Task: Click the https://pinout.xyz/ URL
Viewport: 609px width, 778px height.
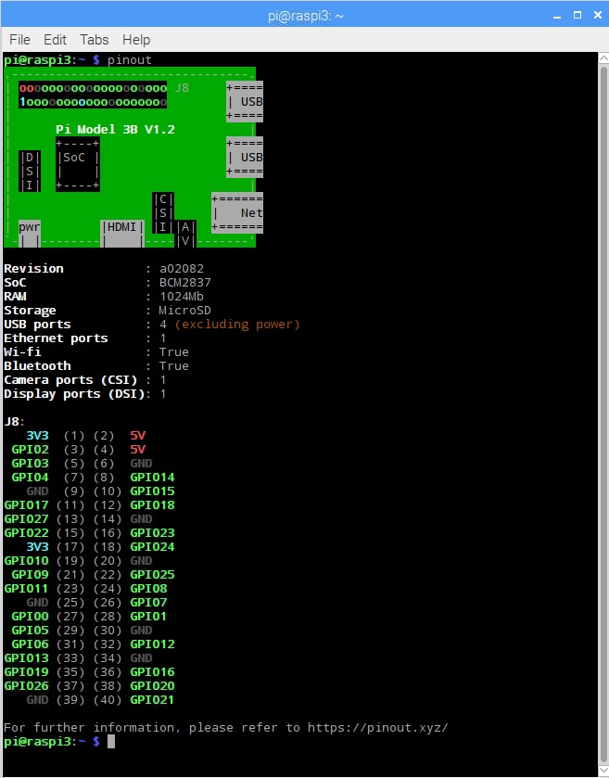Action: tap(378, 727)
